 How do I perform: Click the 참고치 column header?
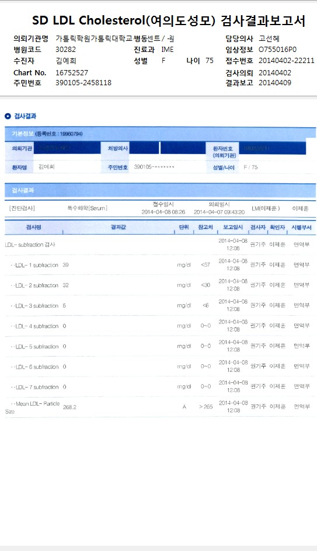click(205, 228)
